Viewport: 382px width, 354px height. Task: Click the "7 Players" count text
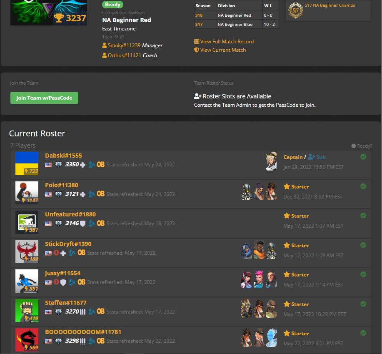click(23, 145)
